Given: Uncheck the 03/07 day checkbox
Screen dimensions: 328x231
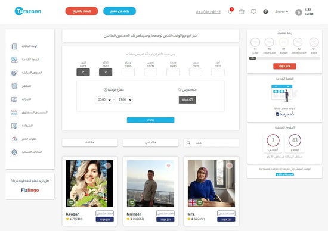Looking at the screenshot, I should click(106, 72).
